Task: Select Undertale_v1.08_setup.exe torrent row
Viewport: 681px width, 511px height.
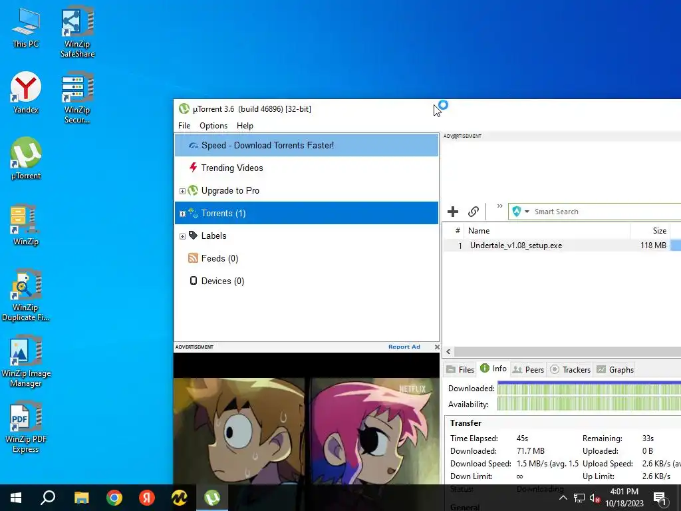Action: pyautogui.click(x=562, y=246)
